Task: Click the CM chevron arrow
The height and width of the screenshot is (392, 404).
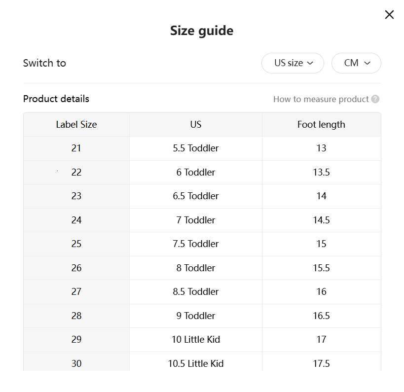Action: tap(367, 63)
